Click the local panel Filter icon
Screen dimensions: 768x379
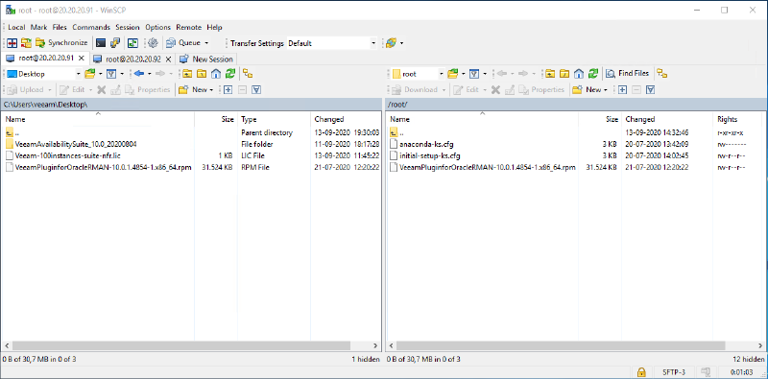(x=111, y=74)
